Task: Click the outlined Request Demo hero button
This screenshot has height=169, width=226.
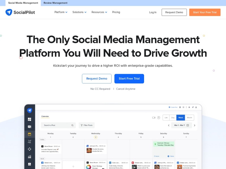Action: click(97, 79)
